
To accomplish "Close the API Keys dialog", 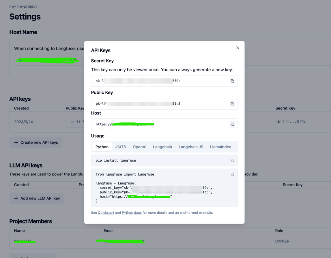I will coord(238,48).
